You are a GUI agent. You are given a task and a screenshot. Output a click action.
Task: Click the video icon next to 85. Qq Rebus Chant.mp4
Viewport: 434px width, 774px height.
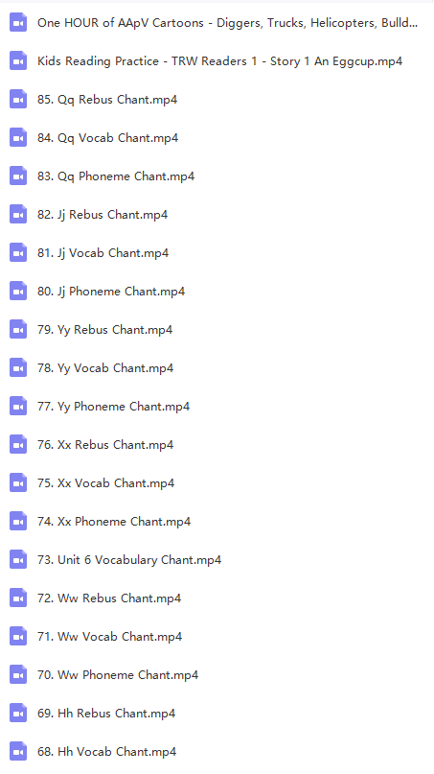pos(18,99)
